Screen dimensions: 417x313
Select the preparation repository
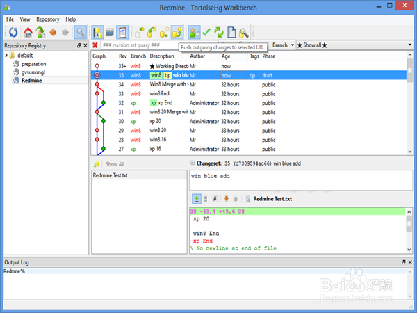[34, 64]
